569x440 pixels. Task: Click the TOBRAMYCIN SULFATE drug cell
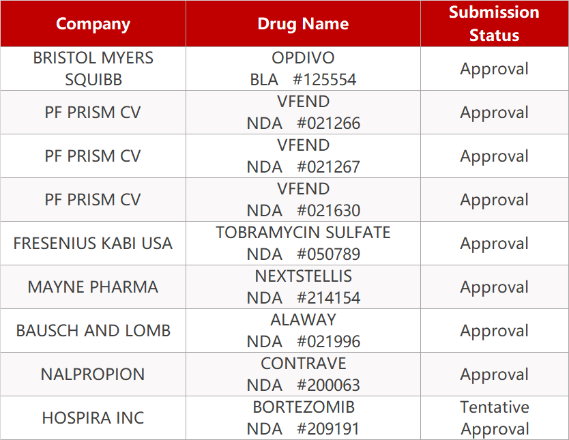point(303,244)
